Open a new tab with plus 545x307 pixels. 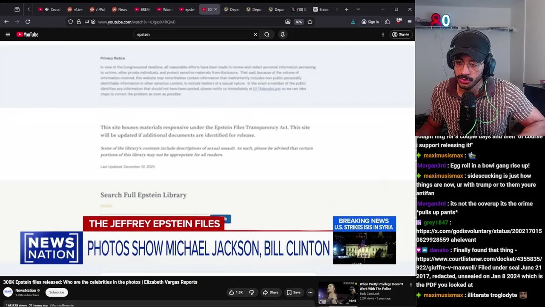click(x=347, y=9)
